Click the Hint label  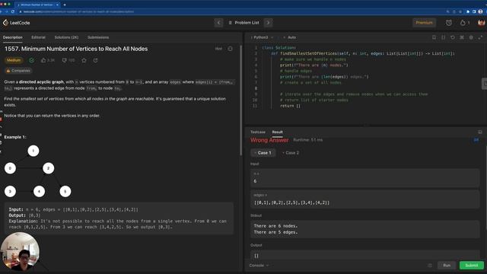coord(218,49)
